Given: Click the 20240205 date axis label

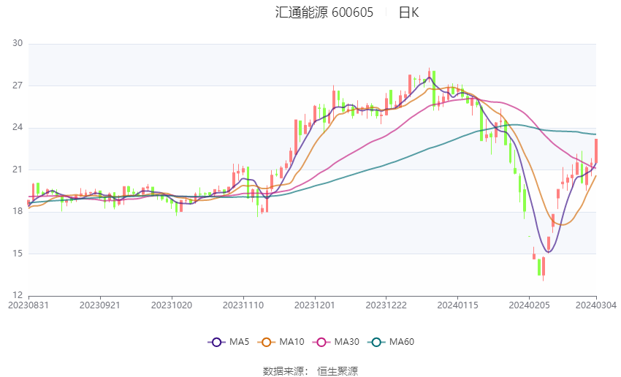Looking at the screenshot, I should [x=529, y=305].
